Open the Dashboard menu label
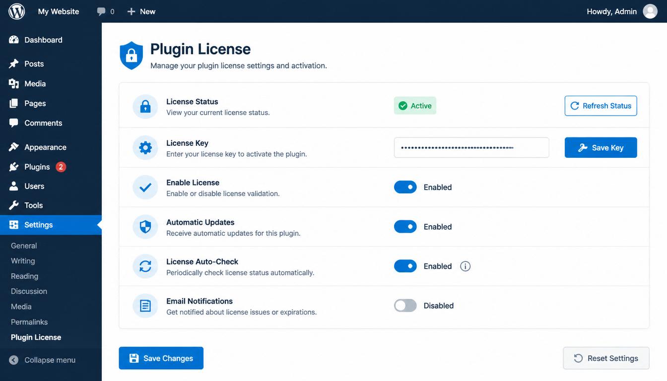This screenshot has width=667, height=381. [x=43, y=40]
